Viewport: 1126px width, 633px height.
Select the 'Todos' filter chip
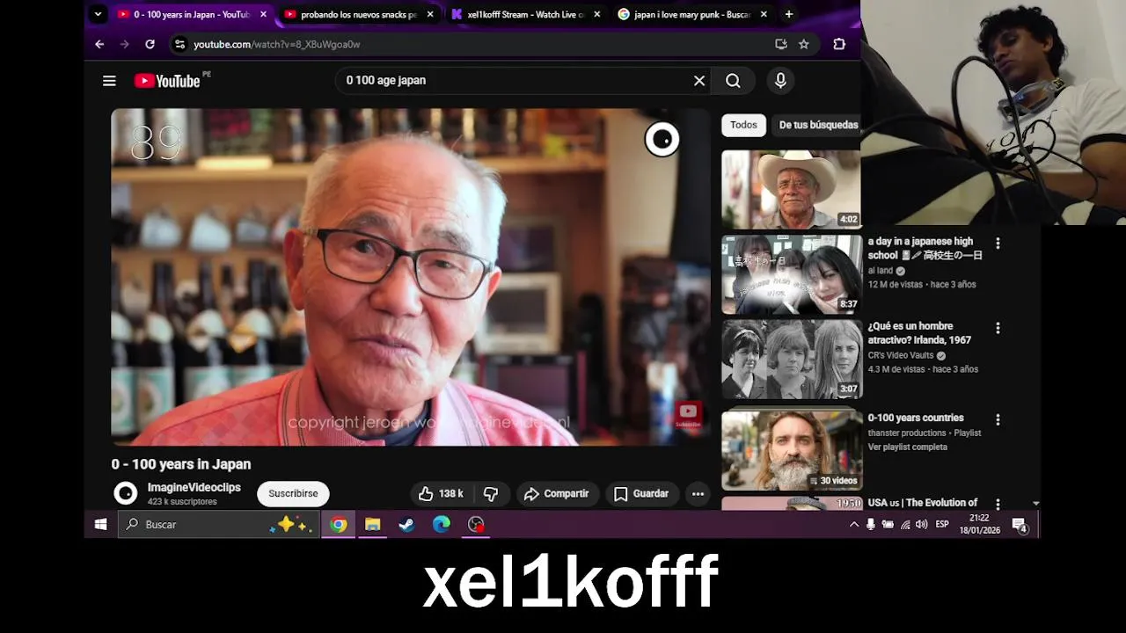[x=743, y=125]
